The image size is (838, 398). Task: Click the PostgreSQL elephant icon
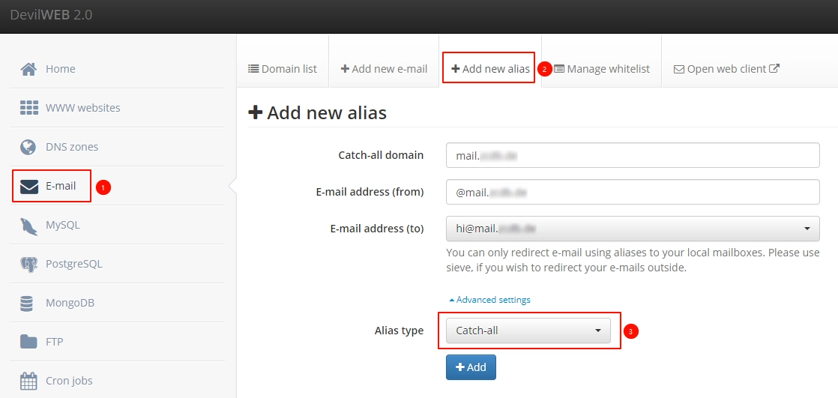tap(28, 264)
